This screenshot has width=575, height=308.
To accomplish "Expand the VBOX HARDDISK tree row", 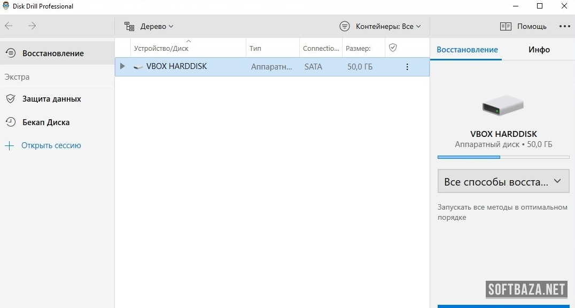I will pyautogui.click(x=122, y=67).
